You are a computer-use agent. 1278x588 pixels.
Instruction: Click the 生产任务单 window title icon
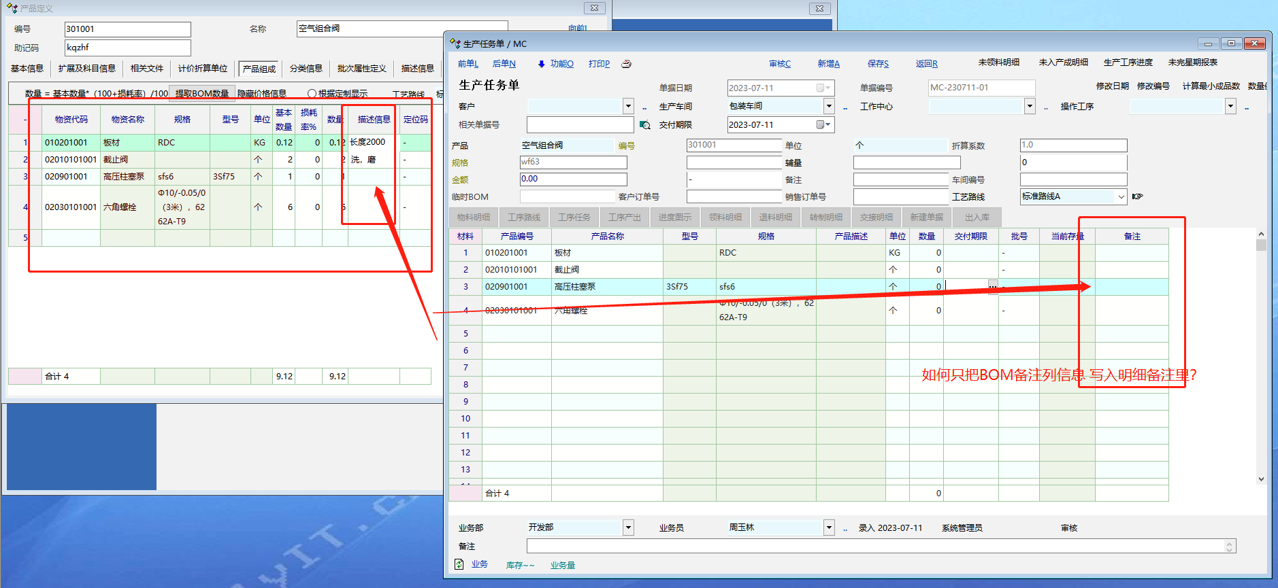pyautogui.click(x=455, y=44)
